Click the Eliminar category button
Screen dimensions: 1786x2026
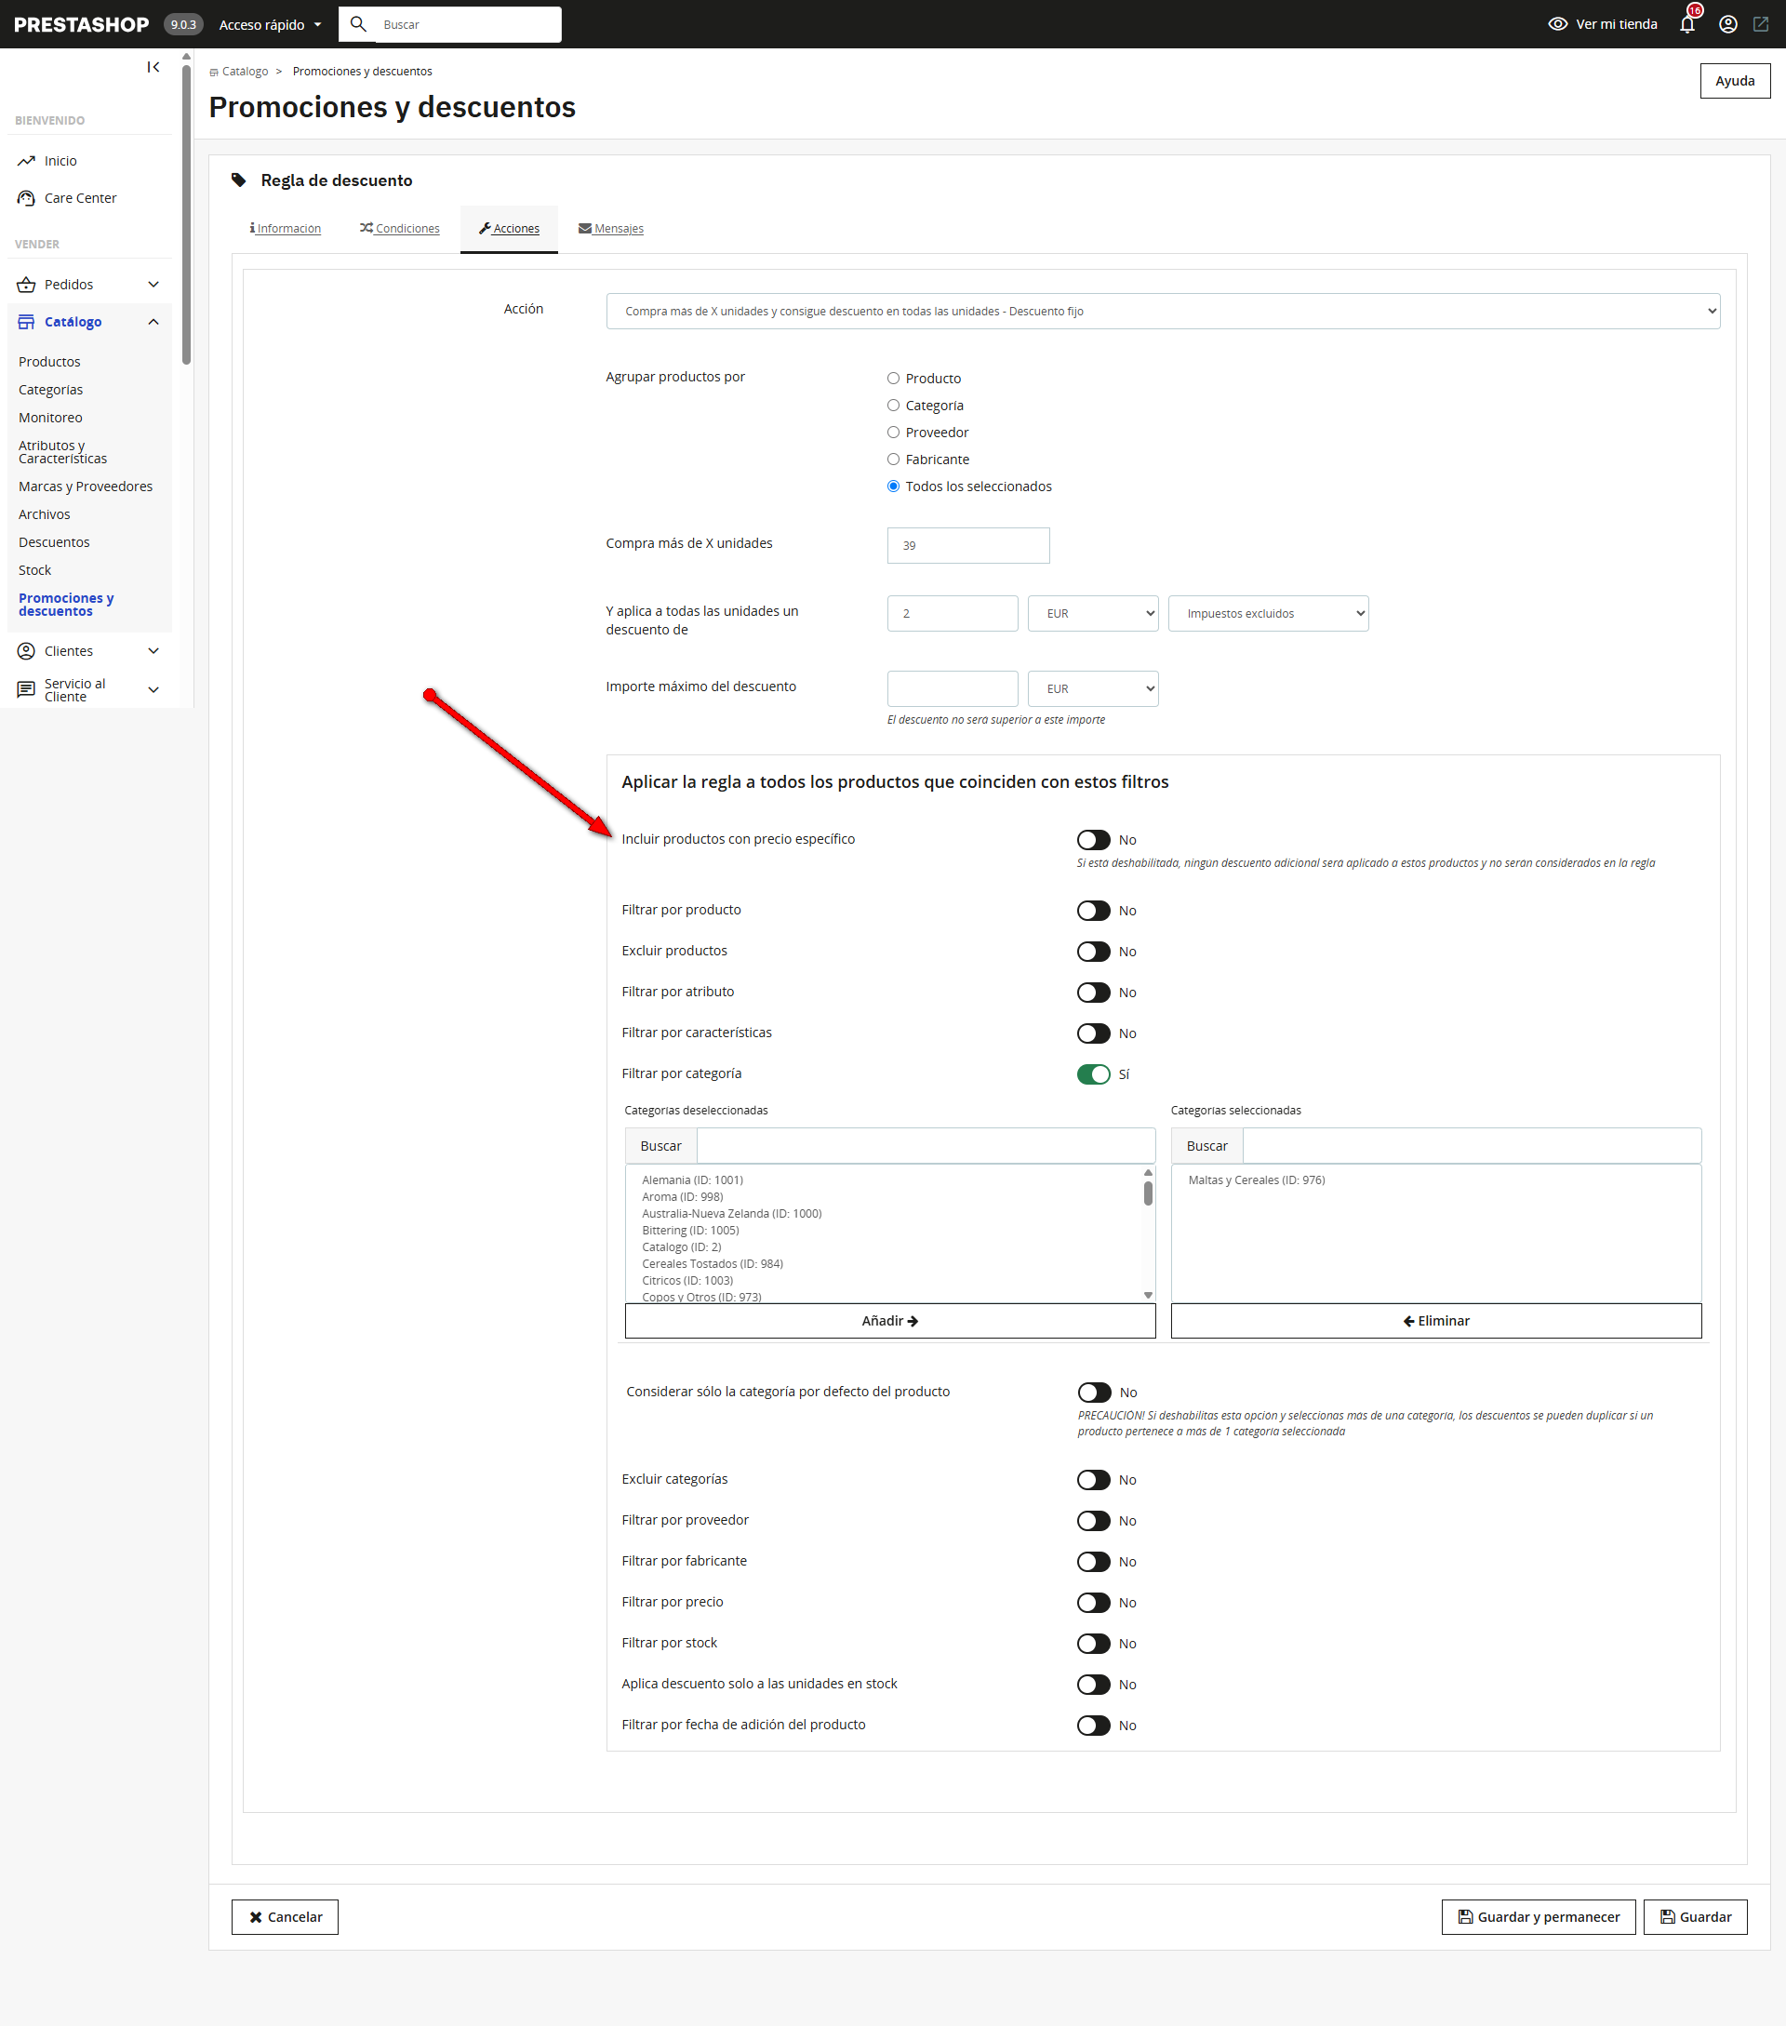coord(1436,1321)
